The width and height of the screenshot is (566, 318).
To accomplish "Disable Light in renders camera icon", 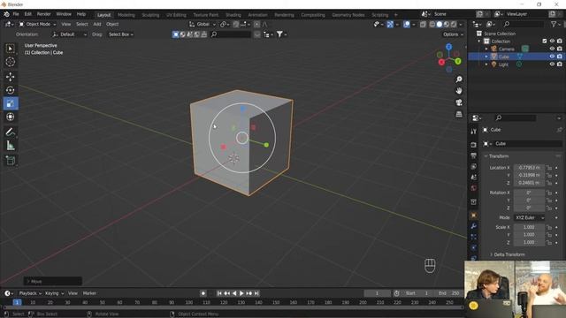I will (560, 64).
